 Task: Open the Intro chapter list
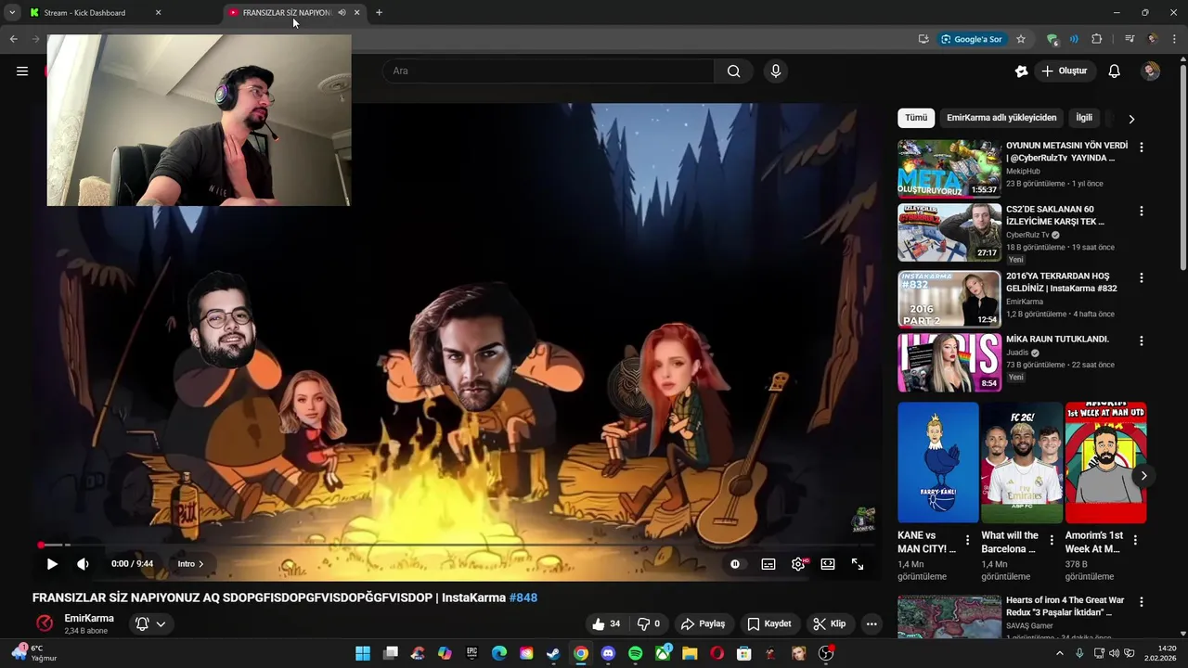(190, 563)
